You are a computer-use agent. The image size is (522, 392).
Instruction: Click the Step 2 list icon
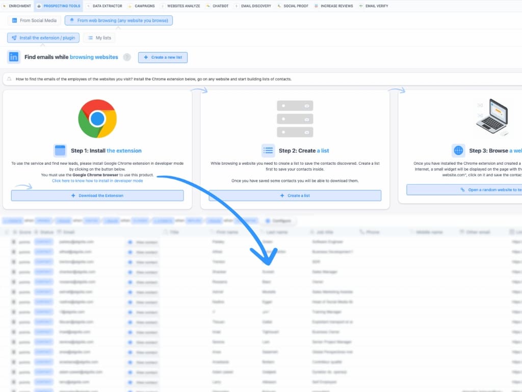pos(268,151)
